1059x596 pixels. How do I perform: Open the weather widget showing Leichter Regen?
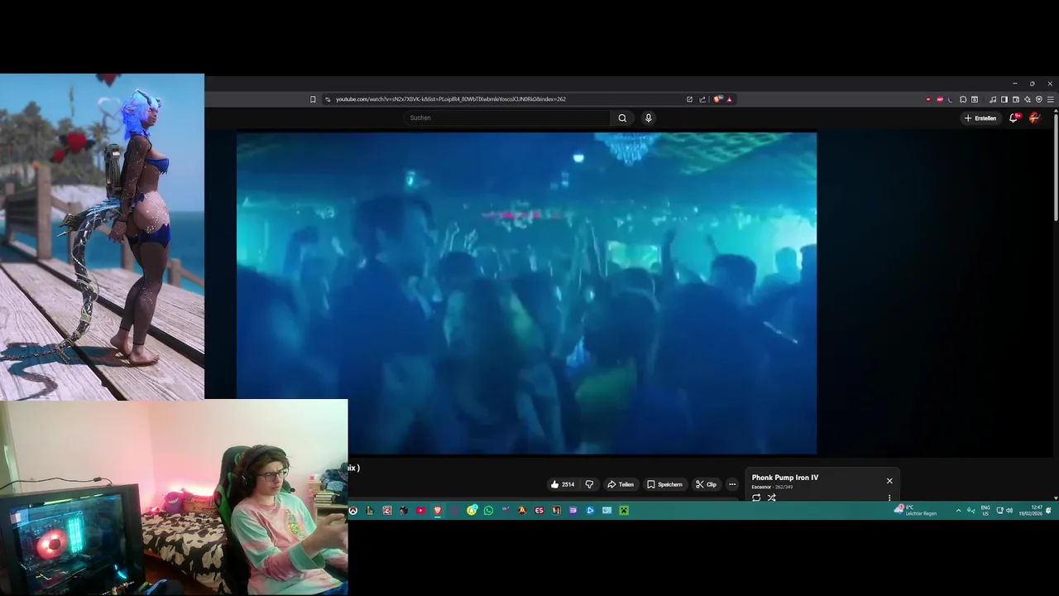point(916,510)
